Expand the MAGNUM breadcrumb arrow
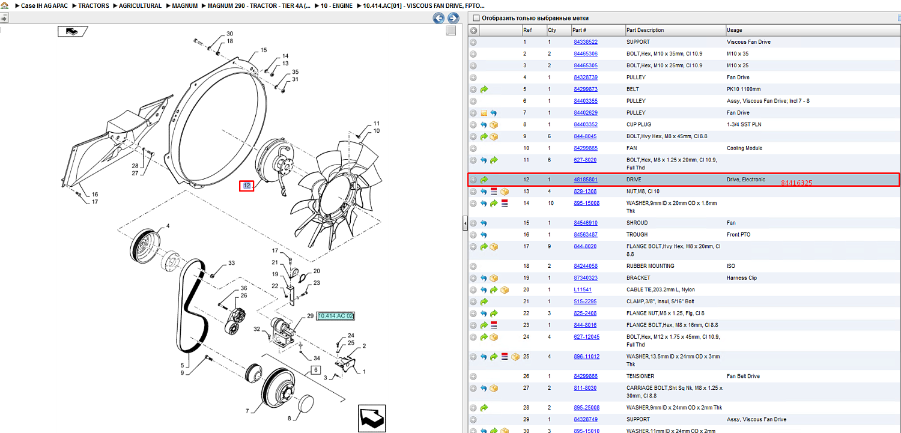 (x=168, y=5)
